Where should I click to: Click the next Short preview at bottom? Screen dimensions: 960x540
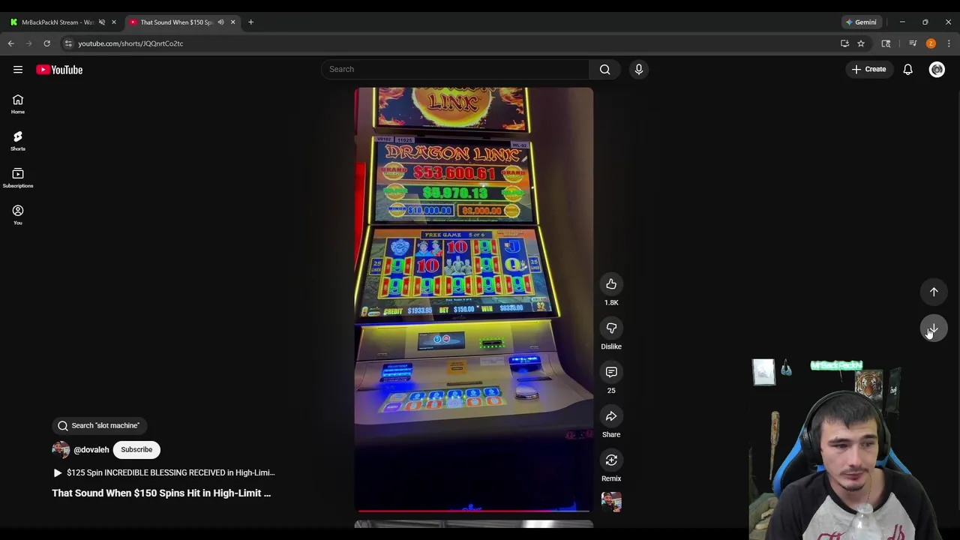click(x=473, y=524)
